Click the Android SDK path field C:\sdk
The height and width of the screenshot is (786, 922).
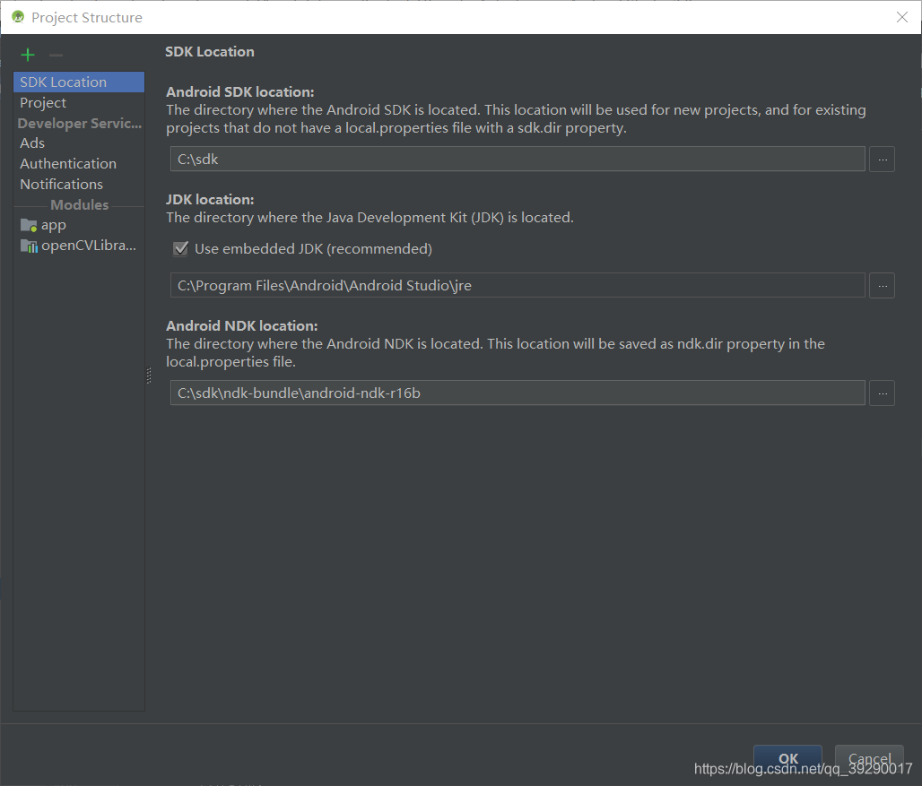click(x=518, y=160)
